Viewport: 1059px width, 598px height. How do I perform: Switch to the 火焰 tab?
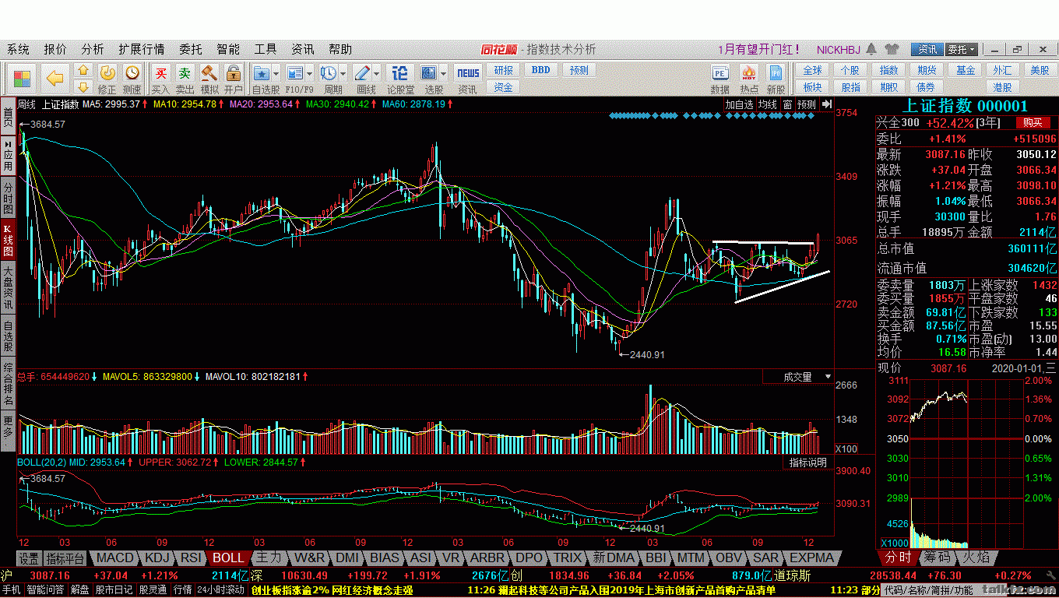coord(976,558)
